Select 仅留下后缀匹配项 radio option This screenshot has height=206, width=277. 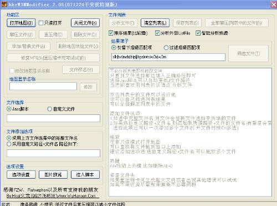pos(114,48)
